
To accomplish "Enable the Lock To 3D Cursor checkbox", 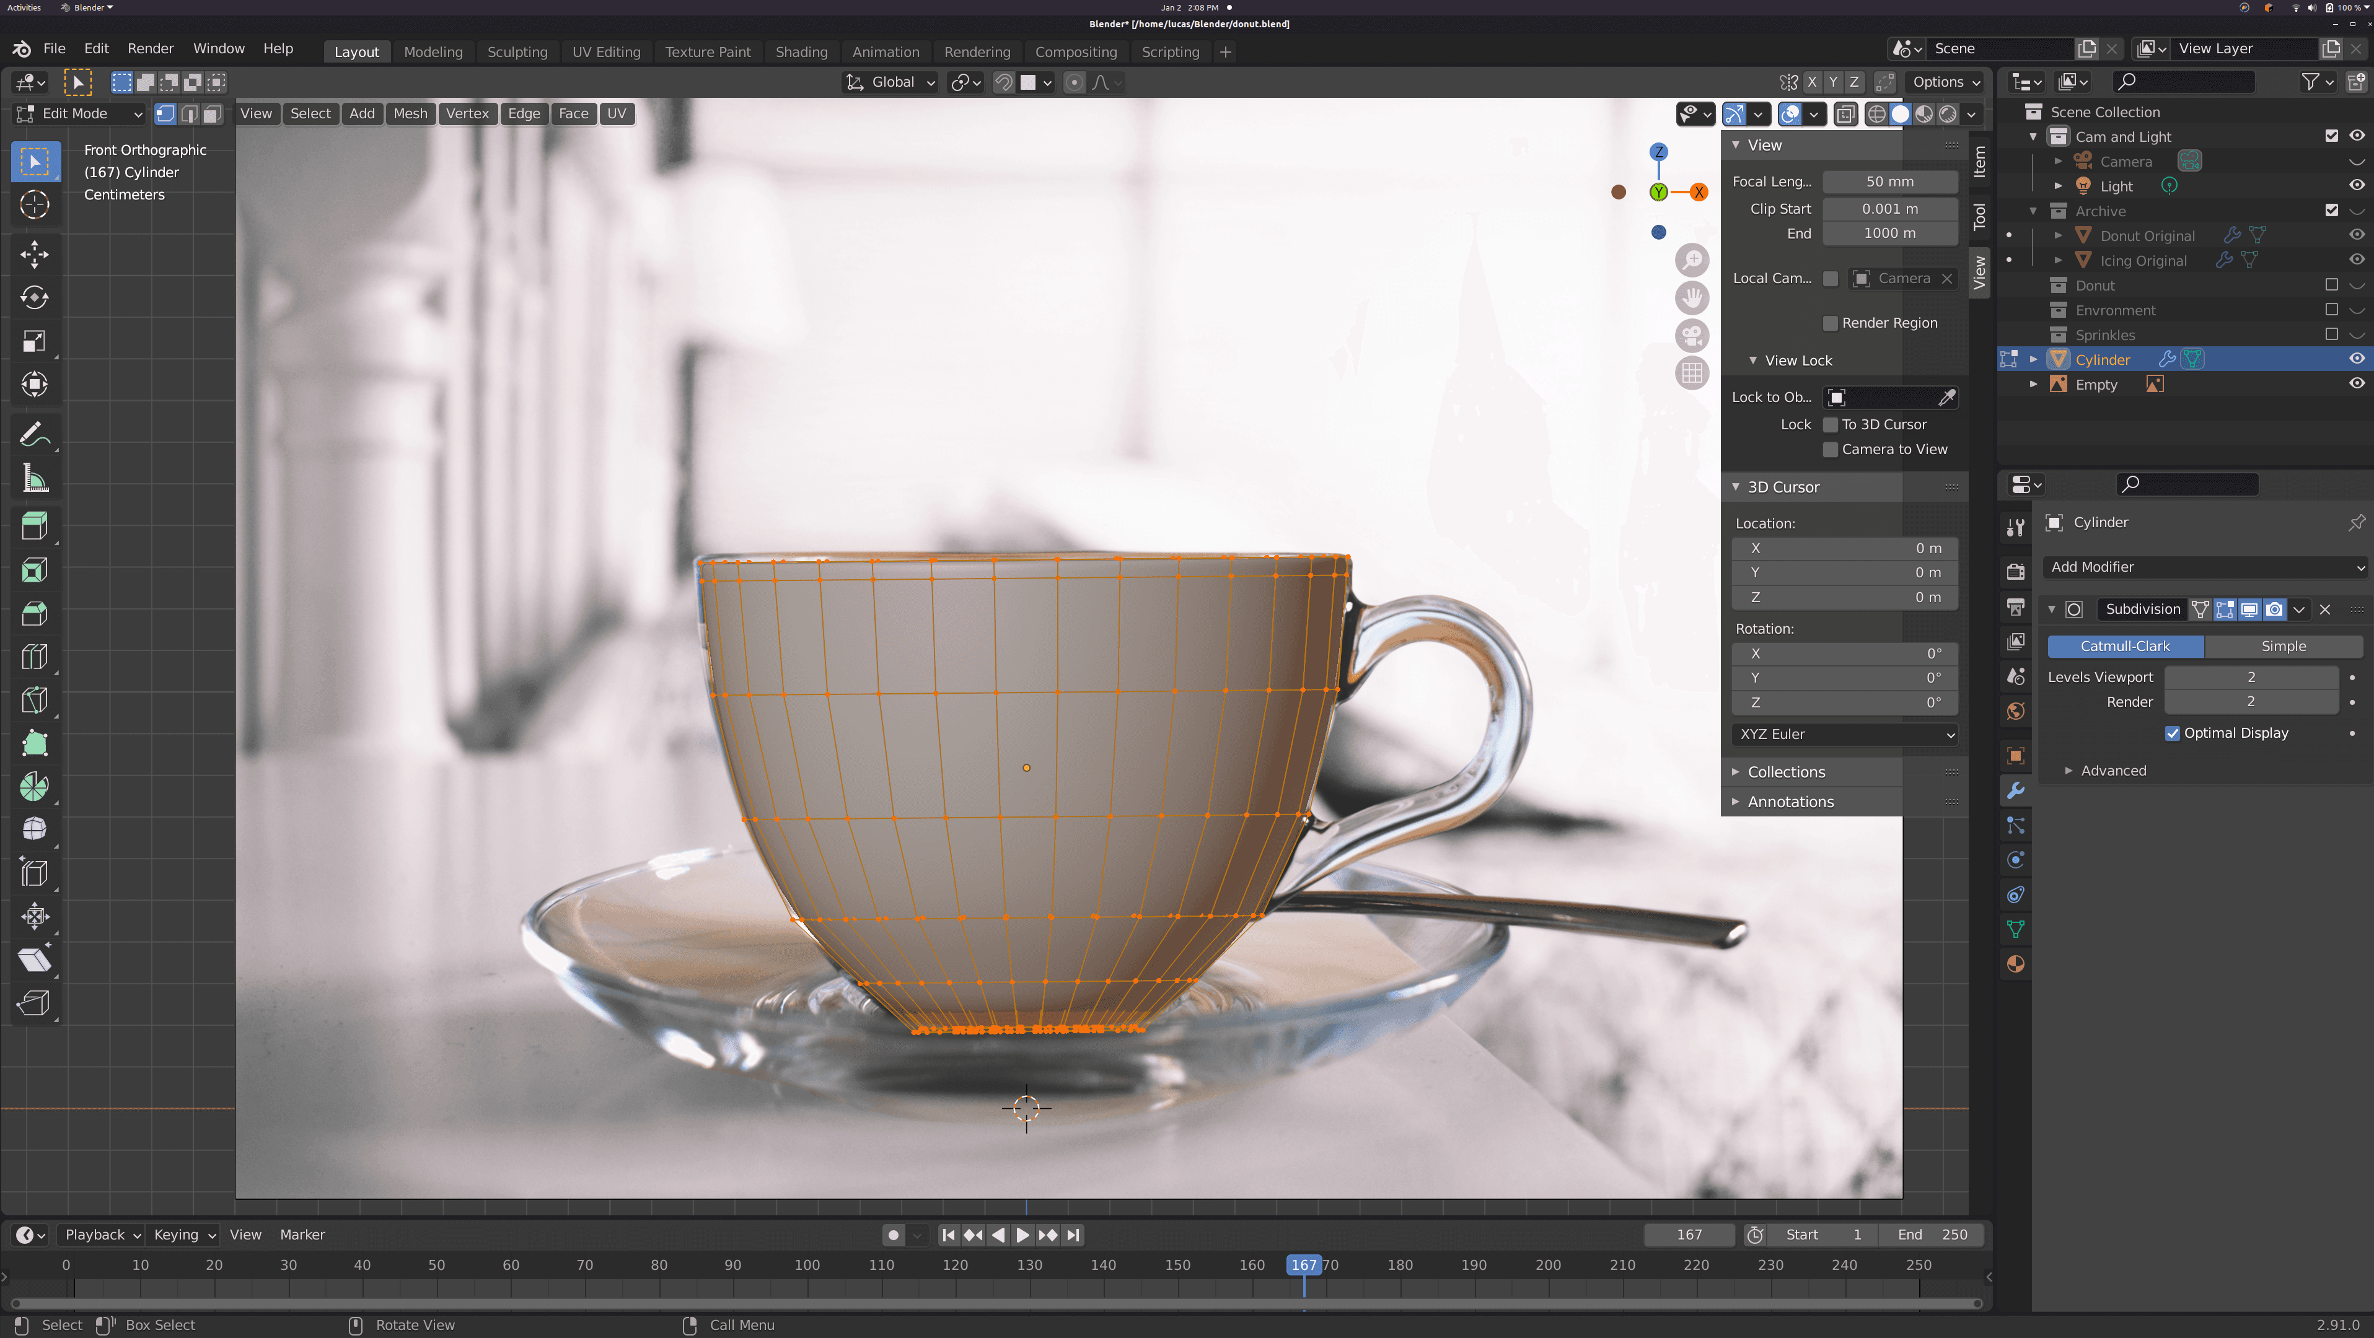I will coord(1832,425).
